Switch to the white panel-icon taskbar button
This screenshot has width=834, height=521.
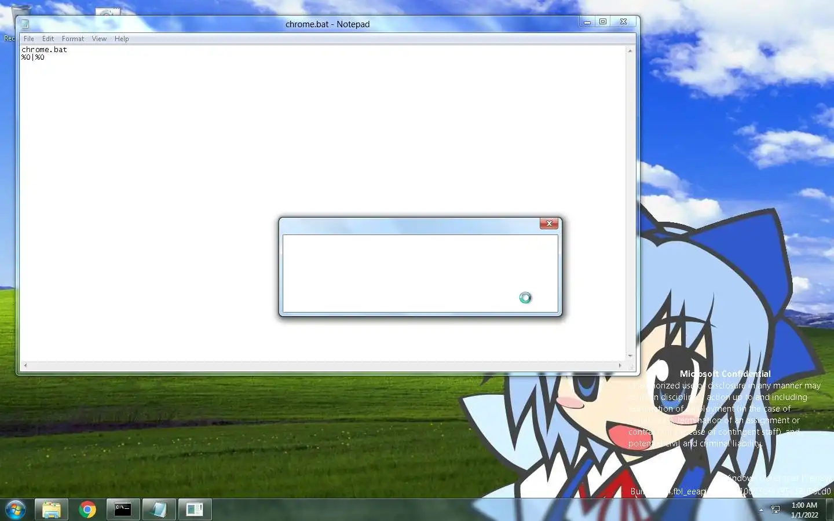coord(195,509)
